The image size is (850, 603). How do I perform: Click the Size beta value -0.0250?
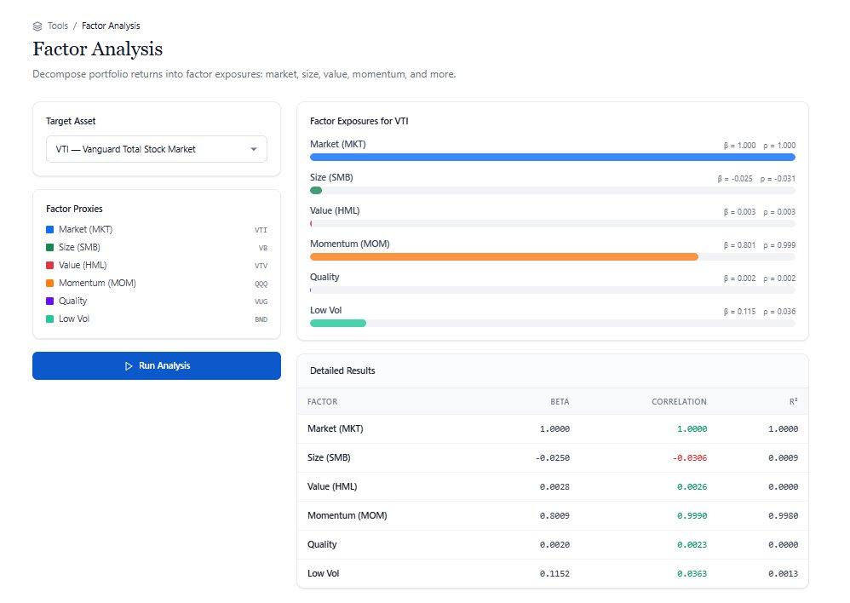tap(553, 458)
